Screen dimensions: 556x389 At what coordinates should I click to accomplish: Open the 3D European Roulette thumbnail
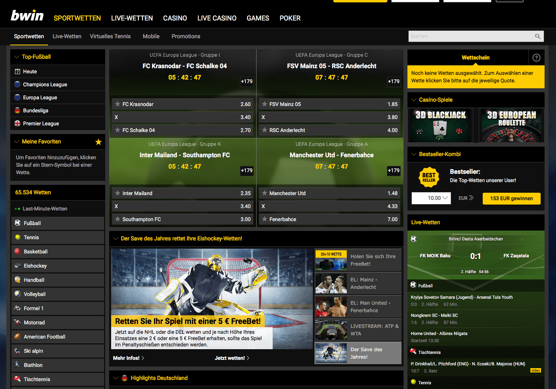[x=511, y=125]
